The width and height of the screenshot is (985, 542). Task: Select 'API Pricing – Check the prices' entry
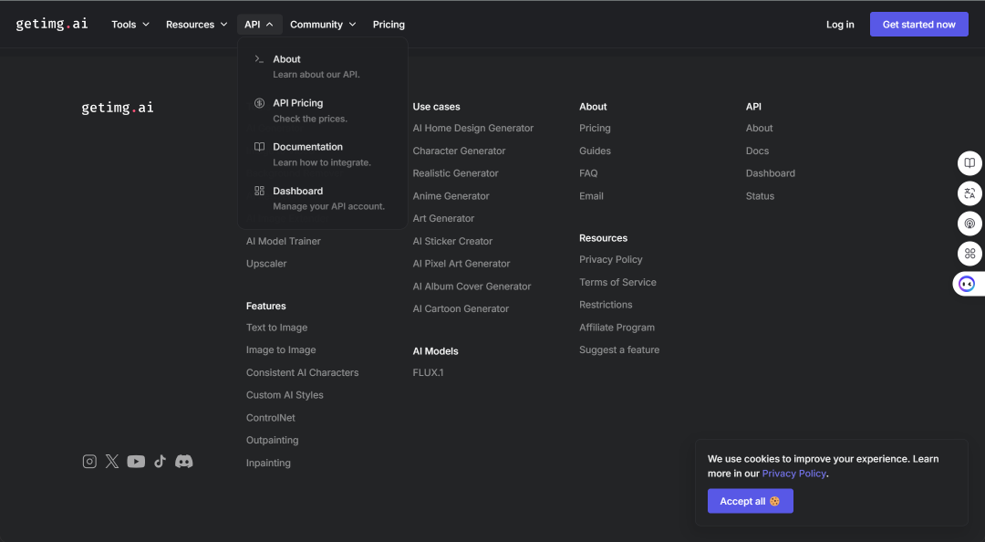[x=323, y=110]
